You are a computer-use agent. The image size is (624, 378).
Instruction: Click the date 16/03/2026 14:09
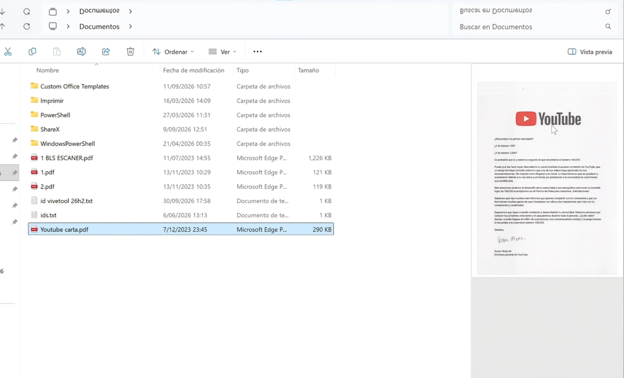tap(186, 101)
